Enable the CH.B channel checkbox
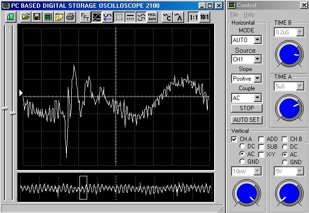Screen dimensions: 309x213 (285, 139)
